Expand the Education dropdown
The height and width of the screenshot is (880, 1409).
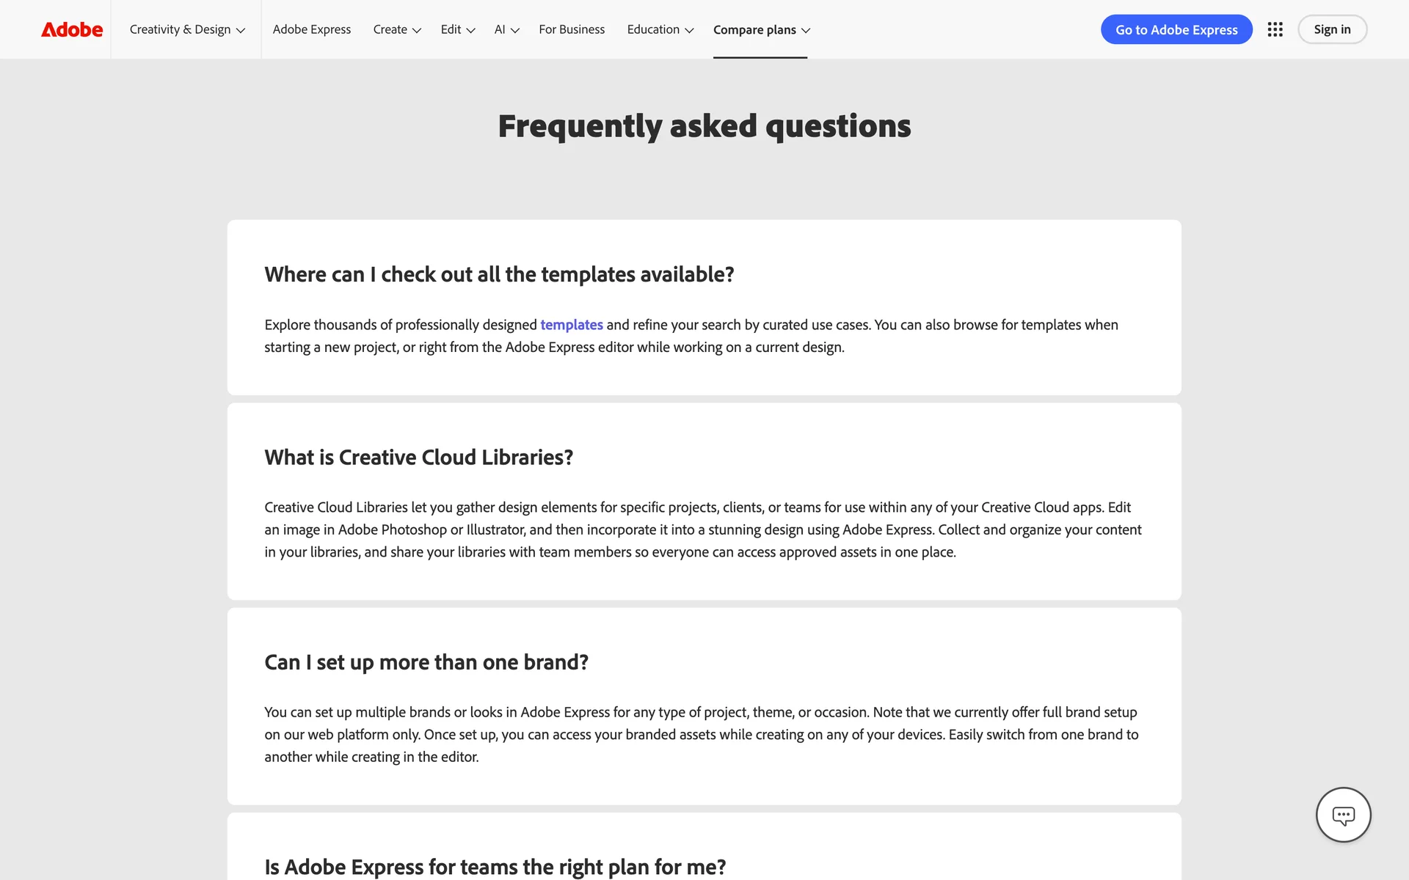coord(660,29)
